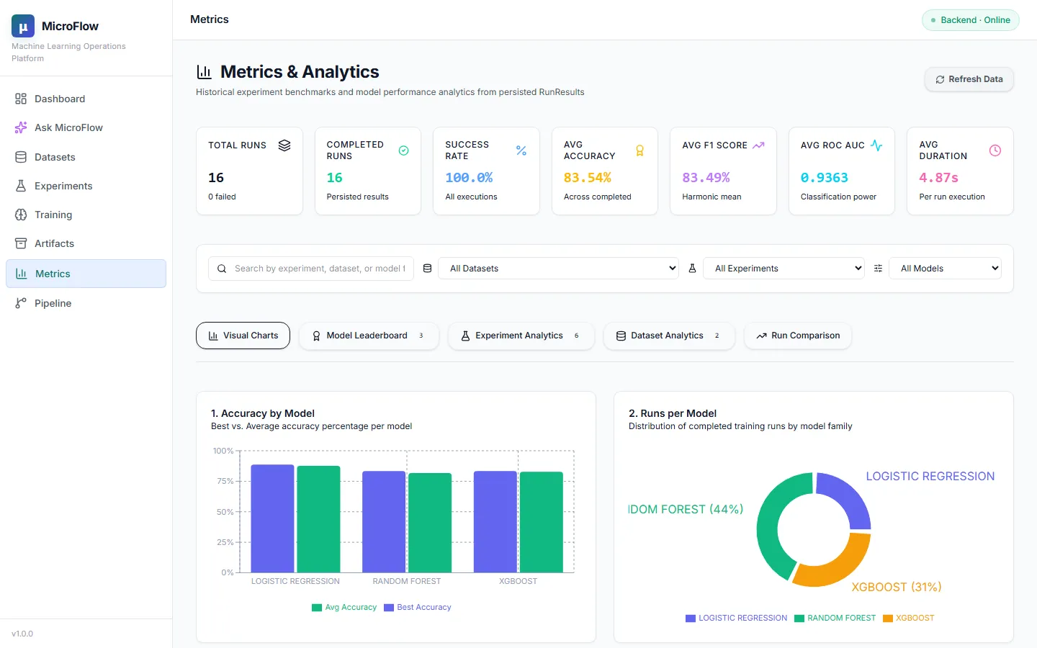Click the Avg Accuracy award icon

point(639,150)
